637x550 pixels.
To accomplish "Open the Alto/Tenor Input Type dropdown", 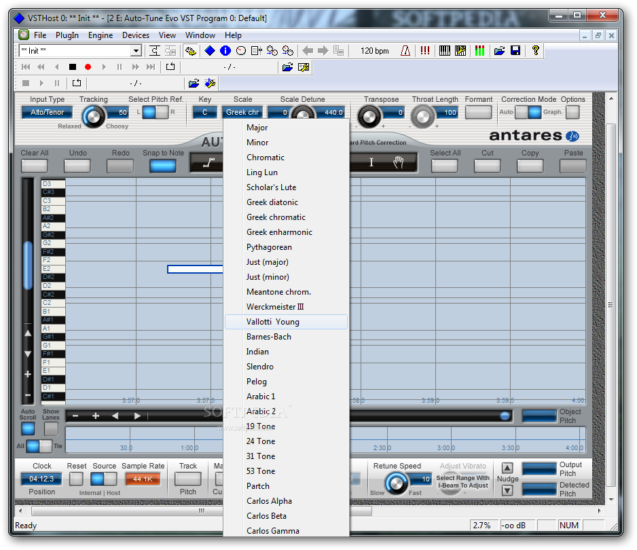I will tap(47, 112).
